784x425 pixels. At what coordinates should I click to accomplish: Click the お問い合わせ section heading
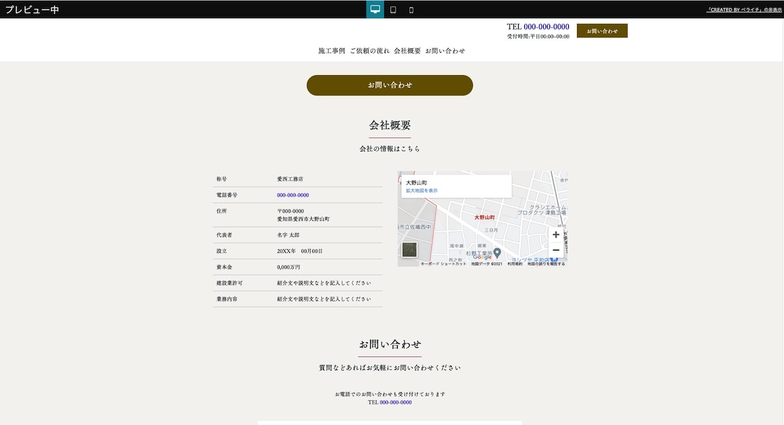[x=390, y=344]
